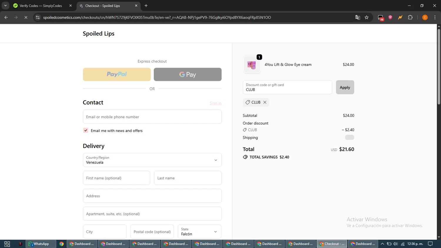The image size is (441, 248).
Task: Select the Checkout - Spoiled Lips tab
Action: (x=108, y=6)
